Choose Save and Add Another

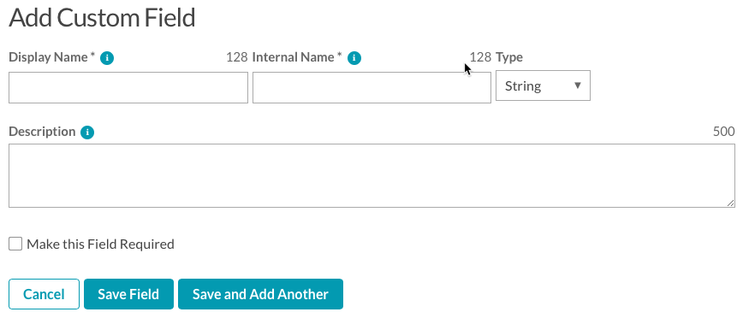click(260, 294)
